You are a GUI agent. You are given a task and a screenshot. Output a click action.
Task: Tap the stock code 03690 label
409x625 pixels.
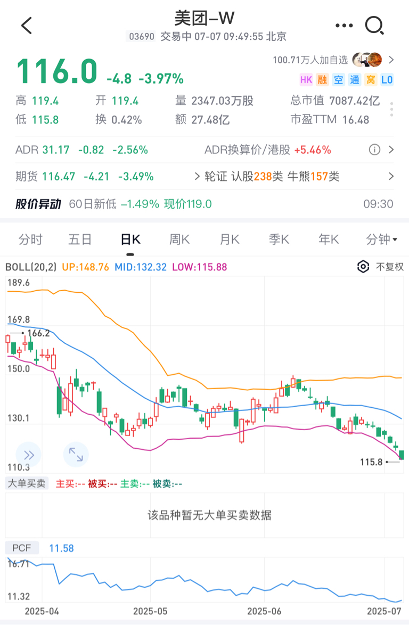coord(142,37)
